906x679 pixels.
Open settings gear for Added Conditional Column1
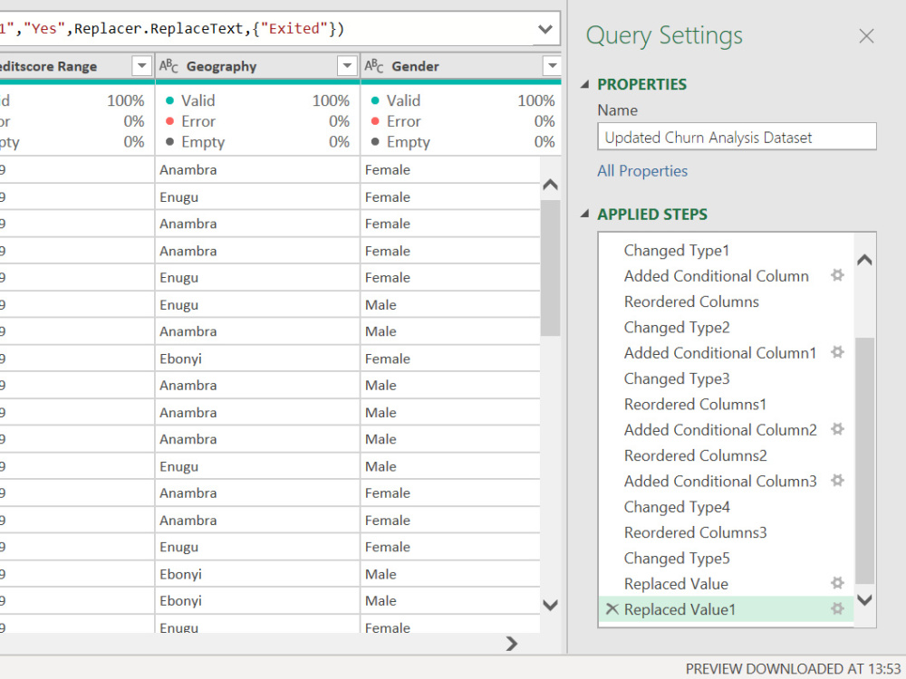tap(837, 352)
